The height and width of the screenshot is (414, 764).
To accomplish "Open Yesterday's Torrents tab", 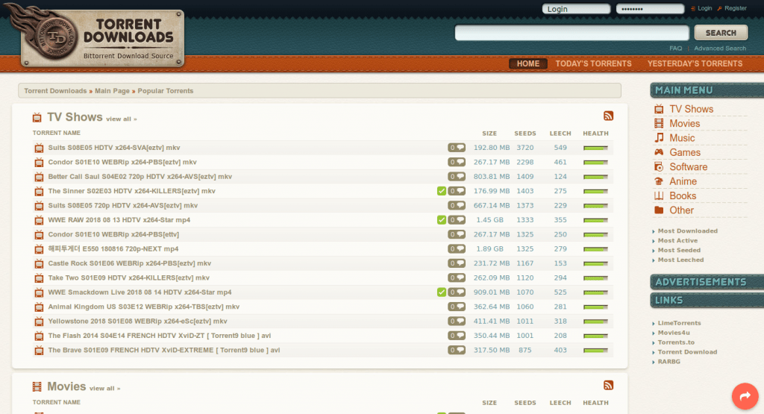I will (x=695, y=63).
